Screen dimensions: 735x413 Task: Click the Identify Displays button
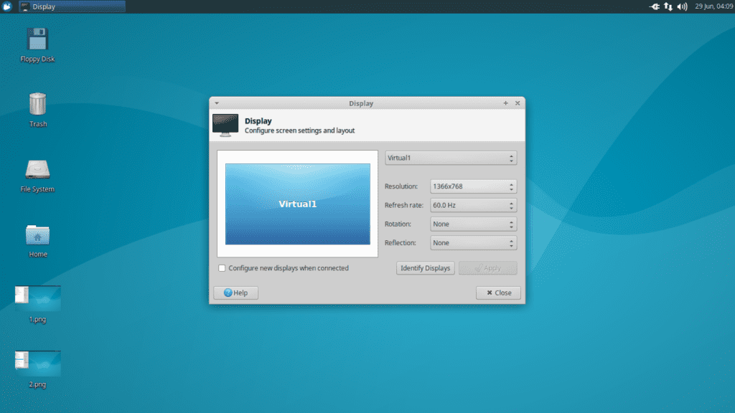click(x=425, y=267)
